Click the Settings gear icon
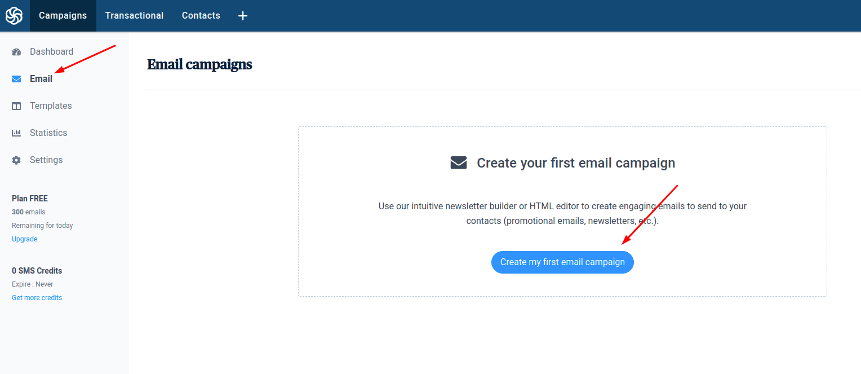The image size is (861, 374). [x=16, y=160]
